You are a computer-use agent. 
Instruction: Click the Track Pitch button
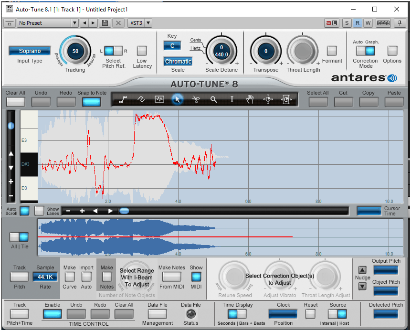[x=20, y=277]
